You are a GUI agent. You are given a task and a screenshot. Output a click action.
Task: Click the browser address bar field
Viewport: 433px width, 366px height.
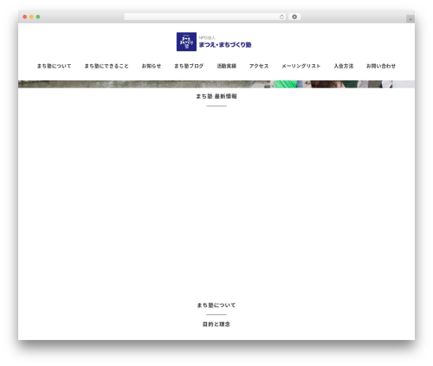[x=205, y=17]
